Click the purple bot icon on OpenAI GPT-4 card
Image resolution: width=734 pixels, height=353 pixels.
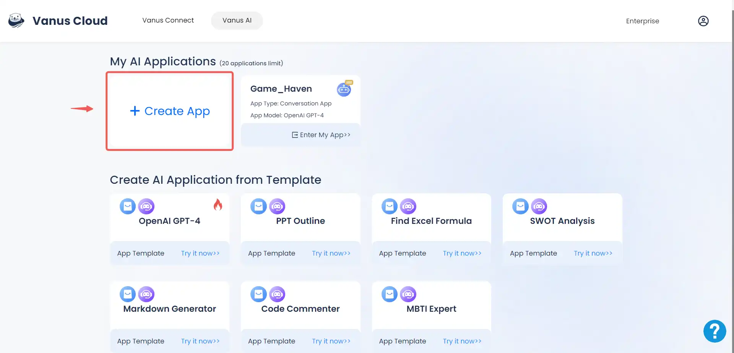click(146, 206)
